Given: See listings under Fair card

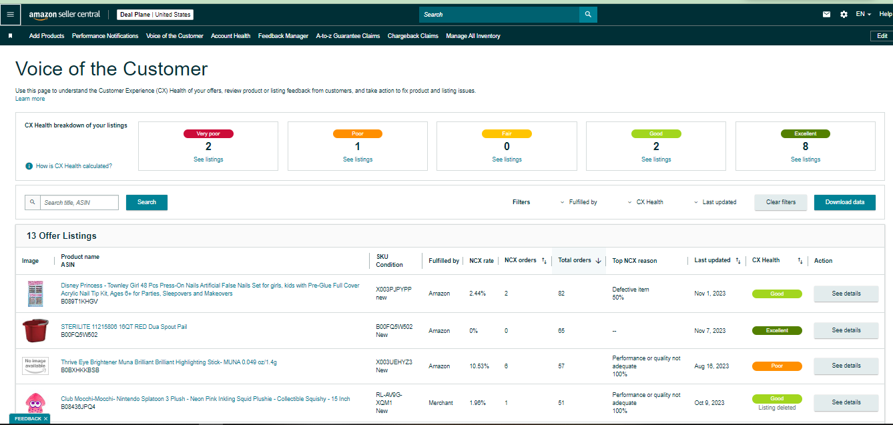Looking at the screenshot, I should [x=507, y=159].
